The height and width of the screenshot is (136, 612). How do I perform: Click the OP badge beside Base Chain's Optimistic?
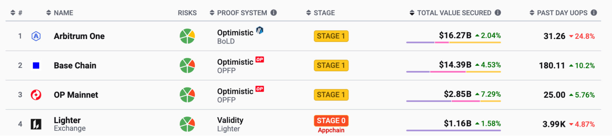coord(260,59)
